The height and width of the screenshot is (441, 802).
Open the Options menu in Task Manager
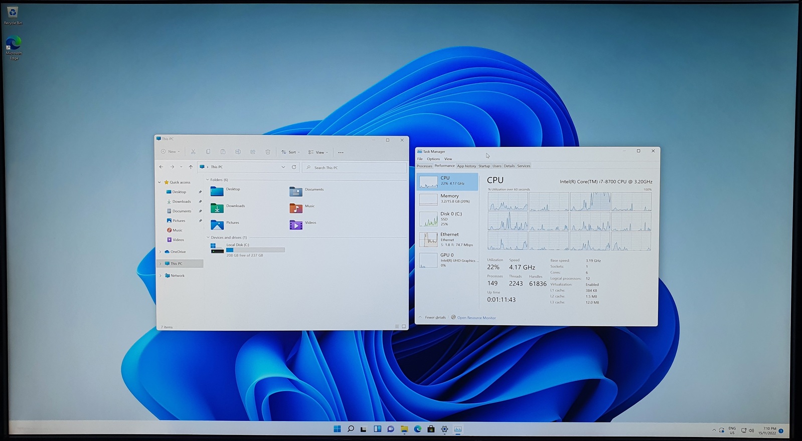click(x=433, y=159)
